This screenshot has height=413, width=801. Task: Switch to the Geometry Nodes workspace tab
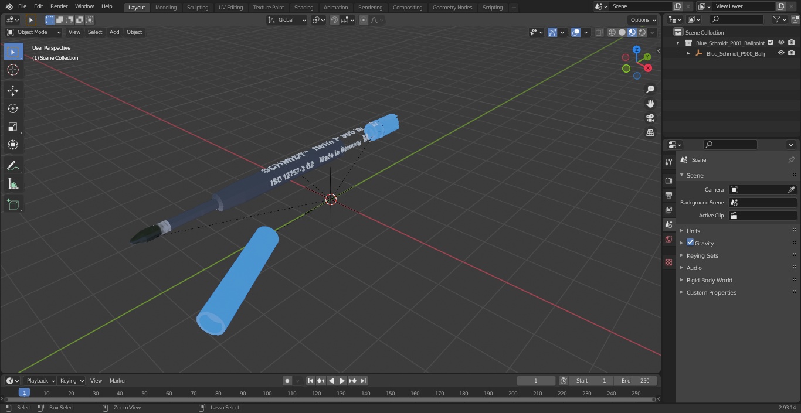pos(452,8)
